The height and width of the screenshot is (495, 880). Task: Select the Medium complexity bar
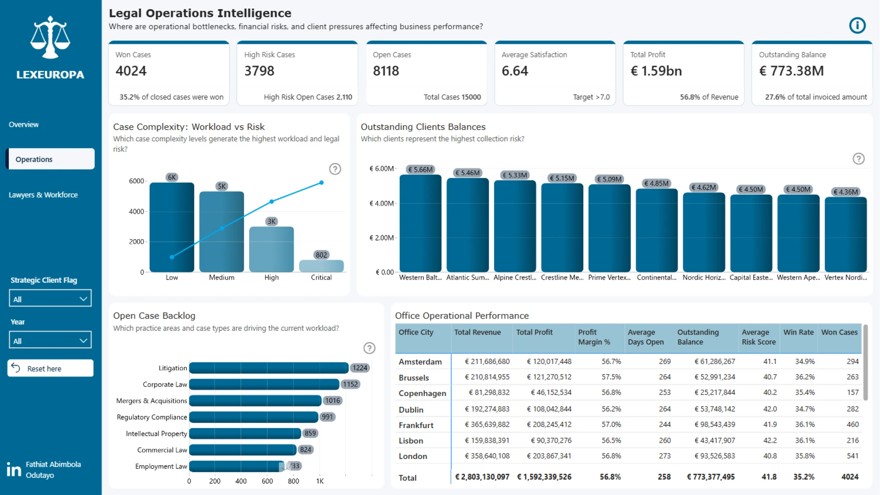tap(222, 232)
